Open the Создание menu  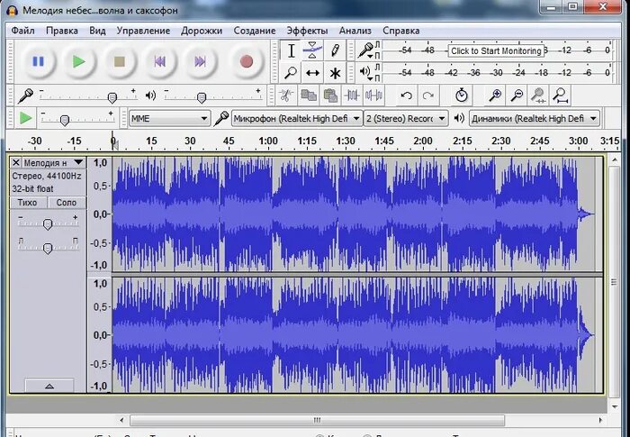[255, 31]
